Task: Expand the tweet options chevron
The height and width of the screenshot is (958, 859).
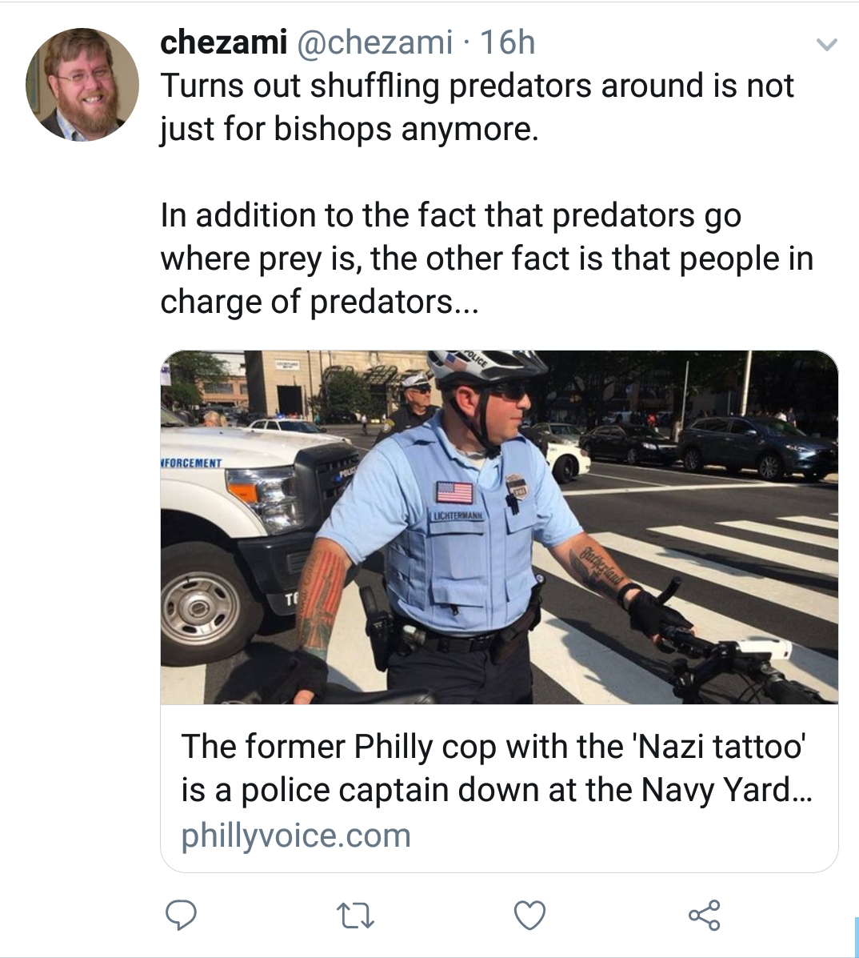Action: 827,44
